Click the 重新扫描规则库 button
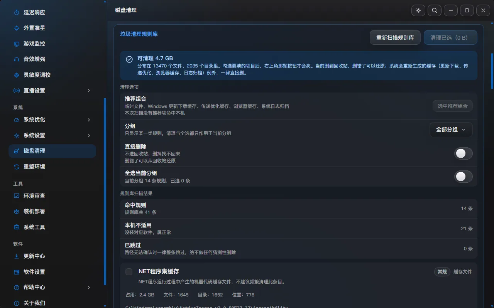The width and height of the screenshot is (494, 308). 395,38
